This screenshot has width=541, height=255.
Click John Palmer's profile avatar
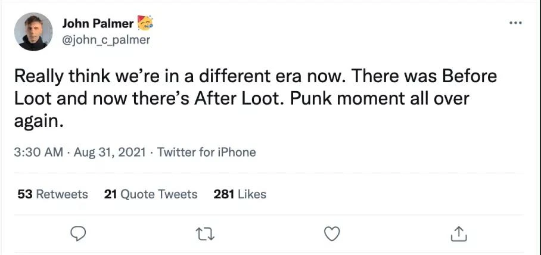pos(33,32)
